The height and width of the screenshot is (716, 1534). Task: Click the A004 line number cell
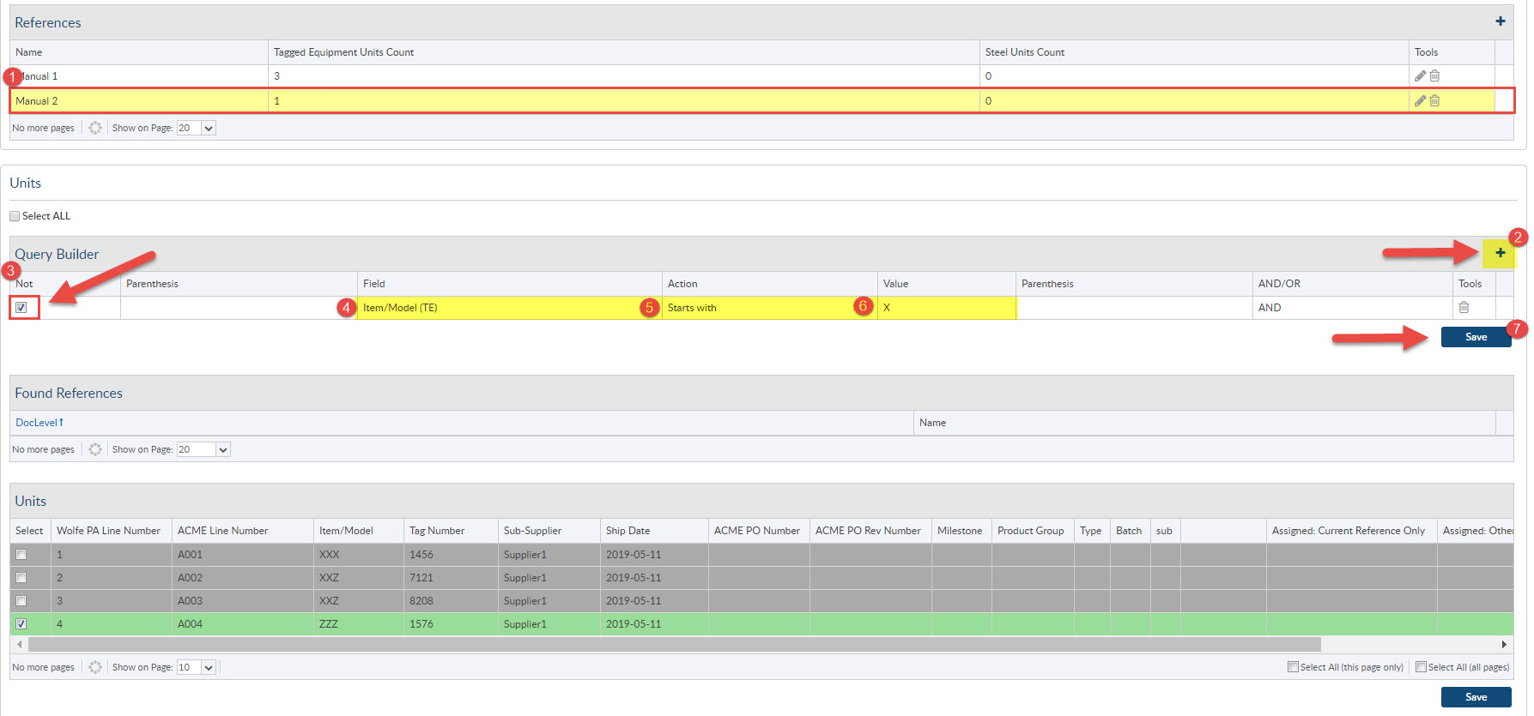pos(243,624)
